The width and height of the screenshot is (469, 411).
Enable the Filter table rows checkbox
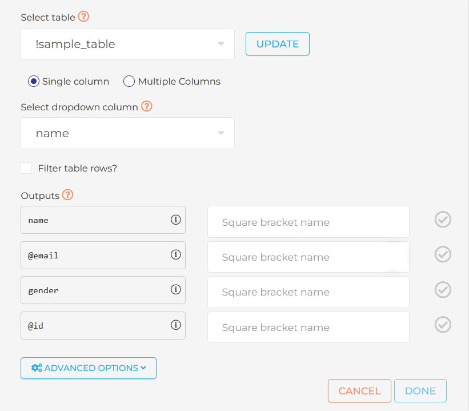(26, 168)
